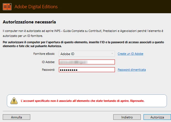Click the ID Adobe field label
Screen dimensions: 171x122
[48, 62]
